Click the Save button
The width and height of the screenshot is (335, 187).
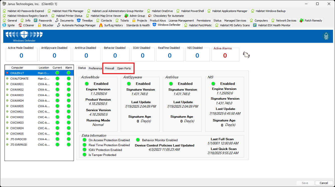(305, 183)
